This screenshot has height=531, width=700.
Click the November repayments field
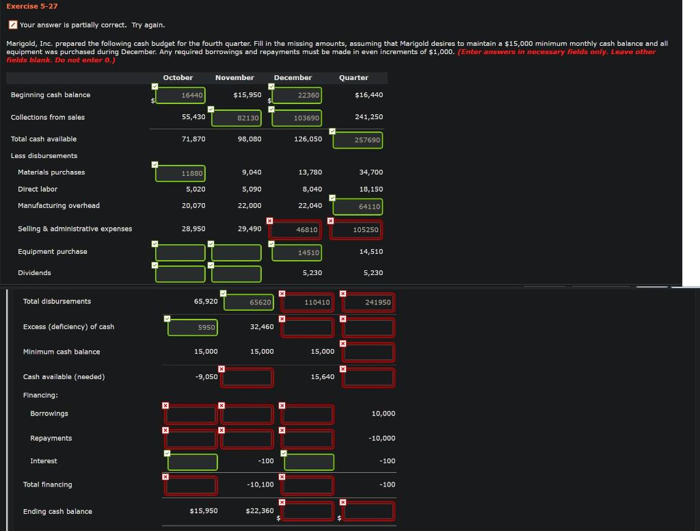point(247,439)
